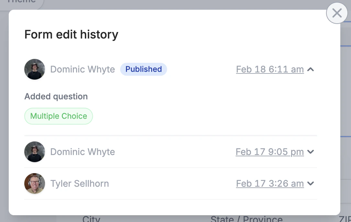The image size is (351, 222).
Task: Select the Published status badge
Action: [143, 69]
